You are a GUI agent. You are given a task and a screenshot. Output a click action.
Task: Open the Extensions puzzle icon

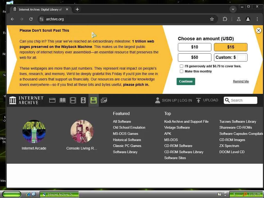pyautogui.click(x=225, y=19)
